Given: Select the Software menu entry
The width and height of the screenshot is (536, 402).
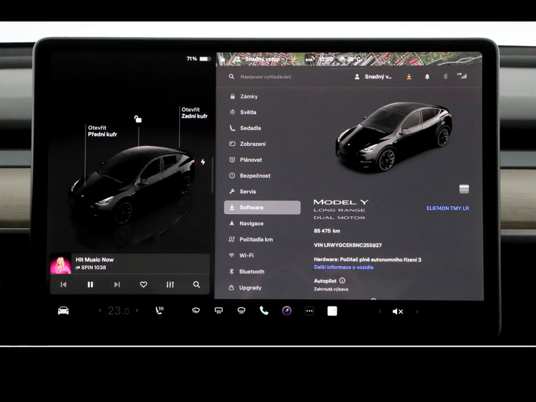Looking at the screenshot, I should (x=262, y=207).
